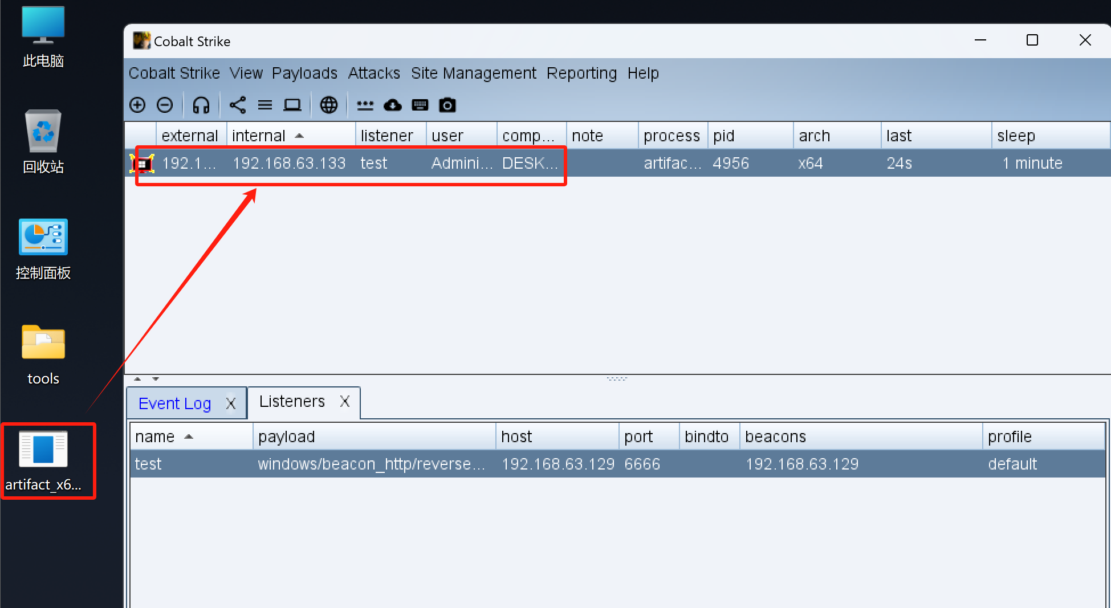1111x608 pixels.
Task: Sort listeners by port column
Action: (649, 436)
